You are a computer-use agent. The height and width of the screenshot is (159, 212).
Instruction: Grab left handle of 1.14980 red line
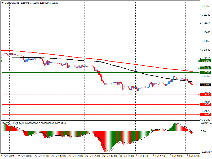click(x=2, y=104)
